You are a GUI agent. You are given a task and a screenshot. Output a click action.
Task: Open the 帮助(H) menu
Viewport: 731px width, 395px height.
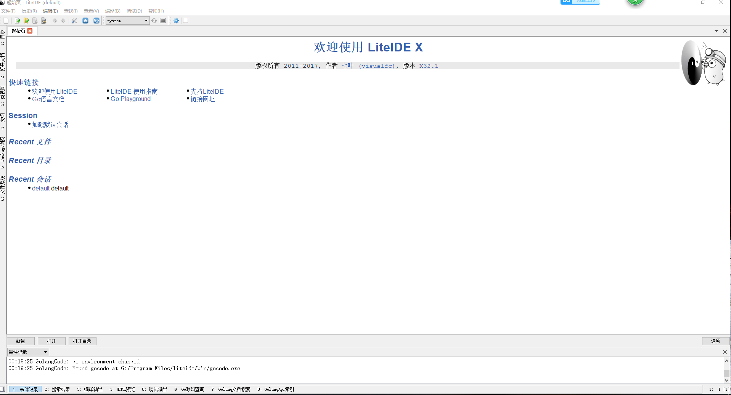156,11
